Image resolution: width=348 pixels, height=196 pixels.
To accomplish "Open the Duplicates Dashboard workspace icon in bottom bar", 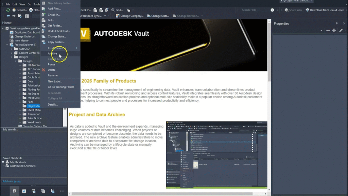I will click(x=24, y=191).
